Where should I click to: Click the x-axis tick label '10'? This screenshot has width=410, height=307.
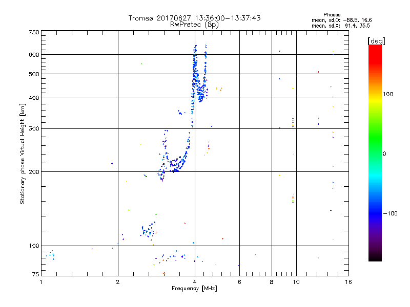click(x=296, y=282)
